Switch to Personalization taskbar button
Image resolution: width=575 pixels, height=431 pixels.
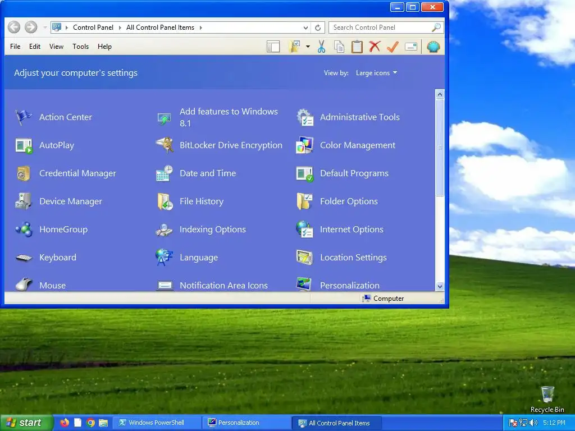point(247,423)
